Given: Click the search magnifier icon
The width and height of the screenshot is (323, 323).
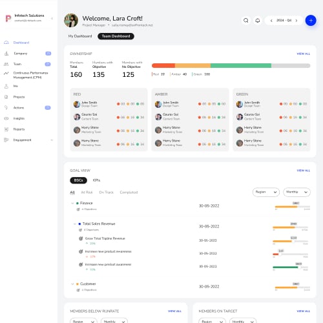Looking at the screenshot, I should tap(245, 21).
